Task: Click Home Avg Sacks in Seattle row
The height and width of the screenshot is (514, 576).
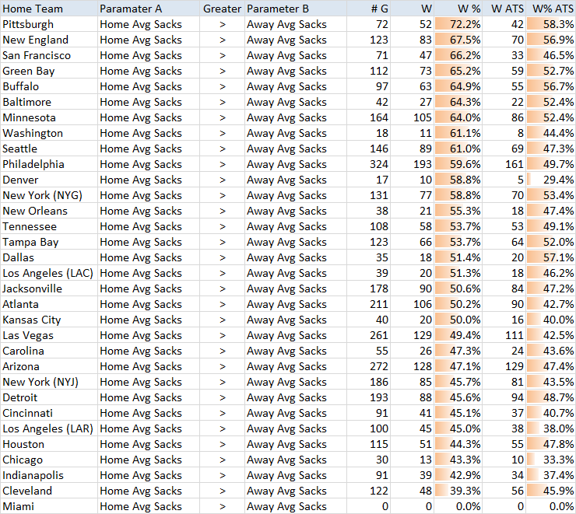Action: [149, 149]
